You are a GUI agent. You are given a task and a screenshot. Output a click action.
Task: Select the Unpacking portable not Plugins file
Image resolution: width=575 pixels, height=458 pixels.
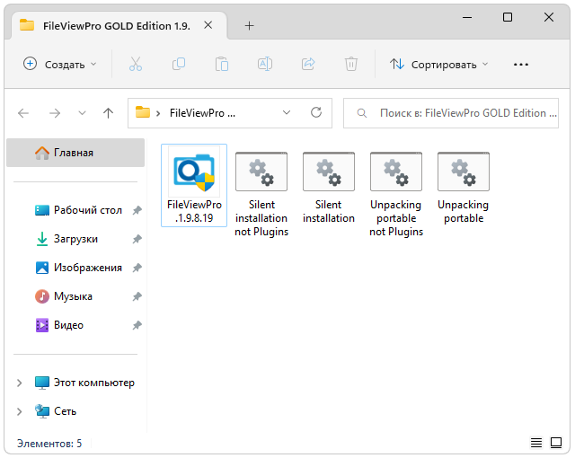(x=395, y=193)
